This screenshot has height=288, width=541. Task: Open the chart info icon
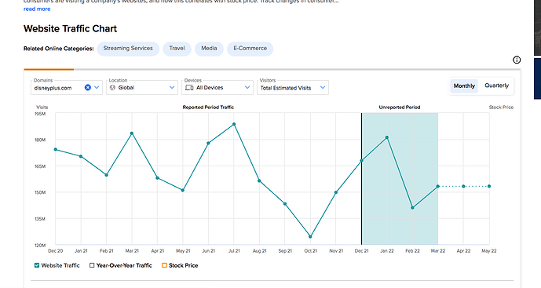tap(517, 60)
